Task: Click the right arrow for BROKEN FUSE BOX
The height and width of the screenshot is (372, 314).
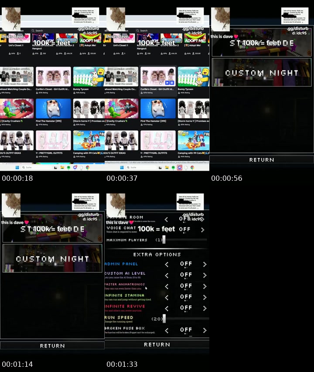Action: [x=205, y=330]
